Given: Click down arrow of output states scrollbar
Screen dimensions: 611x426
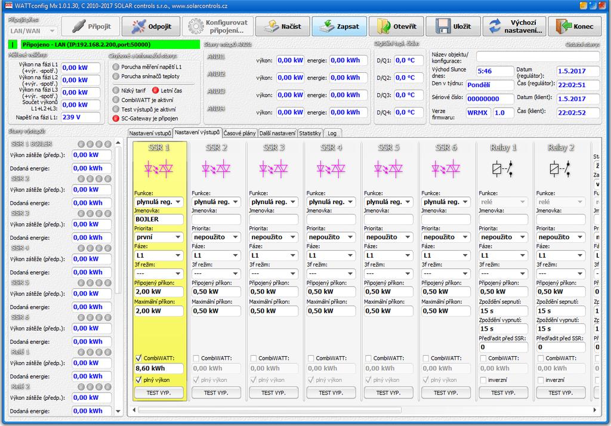Looking at the screenshot, I should [x=118, y=411].
